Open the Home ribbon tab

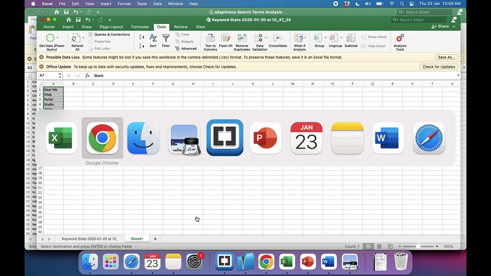[49, 27]
